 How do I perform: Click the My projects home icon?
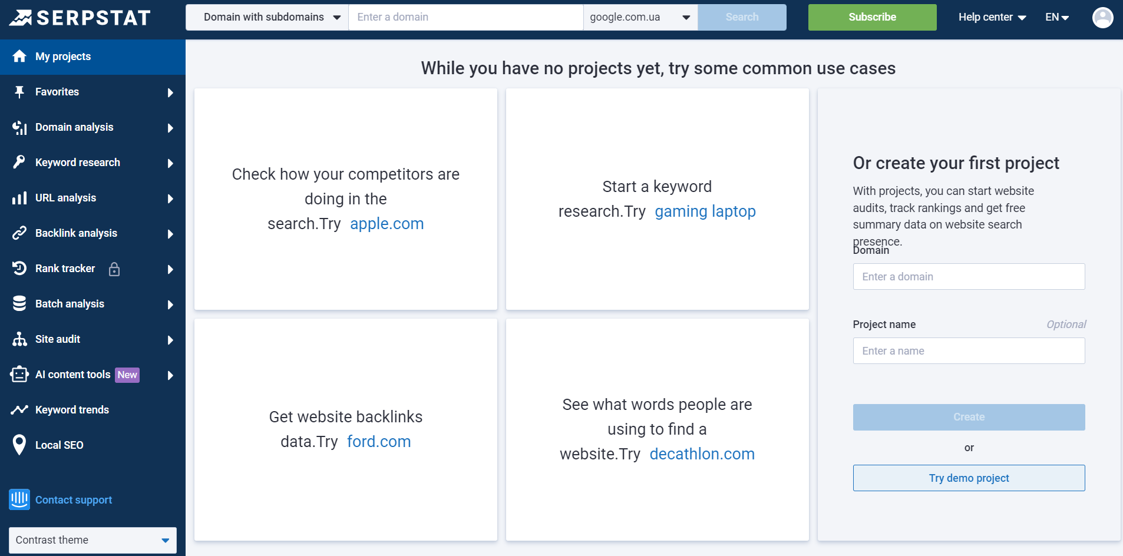click(19, 56)
